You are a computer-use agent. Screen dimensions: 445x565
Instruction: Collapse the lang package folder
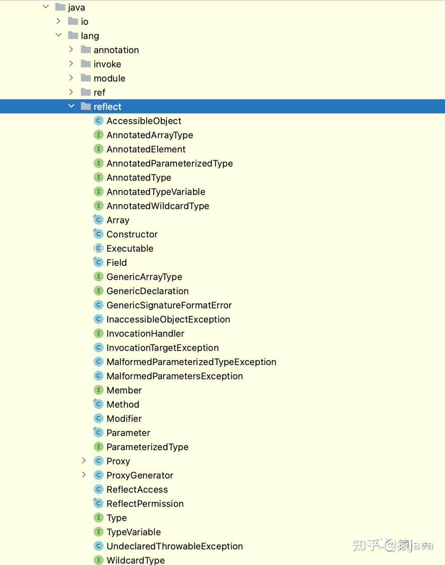click(x=59, y=35)
